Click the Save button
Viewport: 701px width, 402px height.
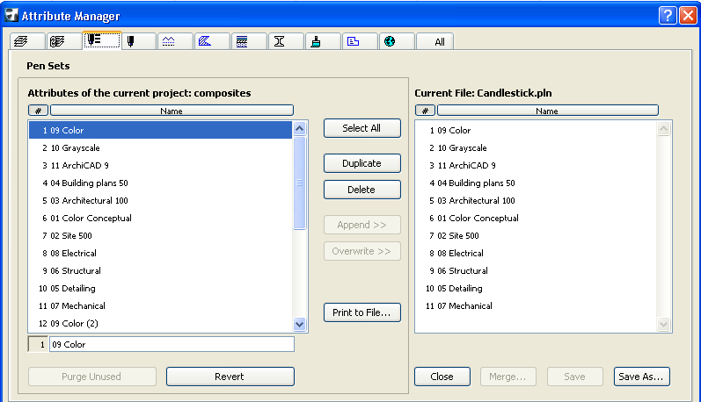[575, 377]
